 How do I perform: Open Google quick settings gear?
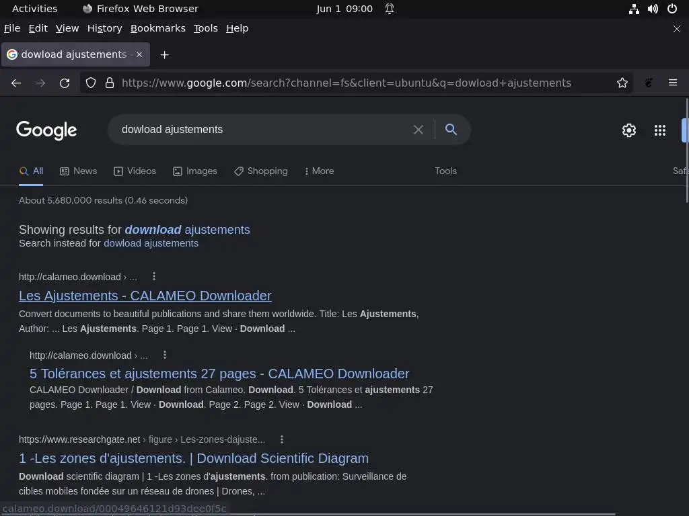(629, 130)
